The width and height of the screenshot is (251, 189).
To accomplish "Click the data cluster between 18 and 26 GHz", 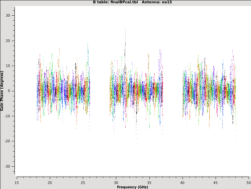I will pyautogui.click(x=63, y=91).
